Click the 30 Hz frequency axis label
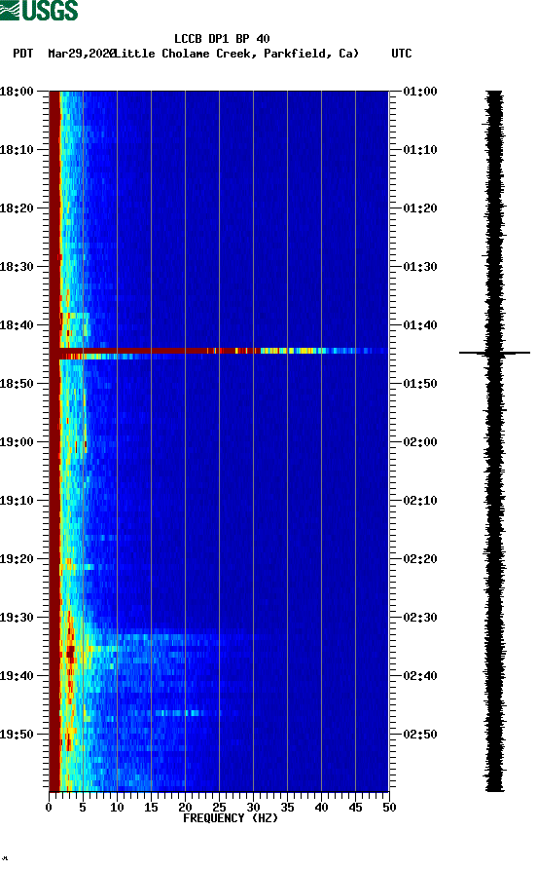 pos(253,808)
